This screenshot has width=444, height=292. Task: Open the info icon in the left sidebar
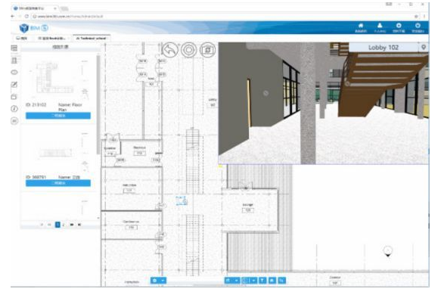pyautogui.click(x=14, y=109)
